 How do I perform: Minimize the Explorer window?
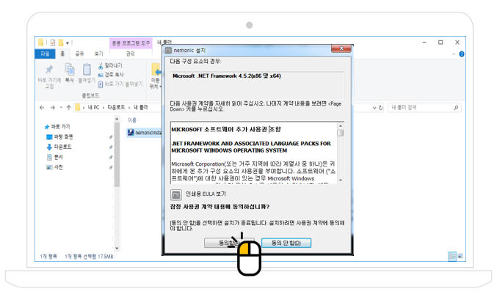[x=424, y=43]
